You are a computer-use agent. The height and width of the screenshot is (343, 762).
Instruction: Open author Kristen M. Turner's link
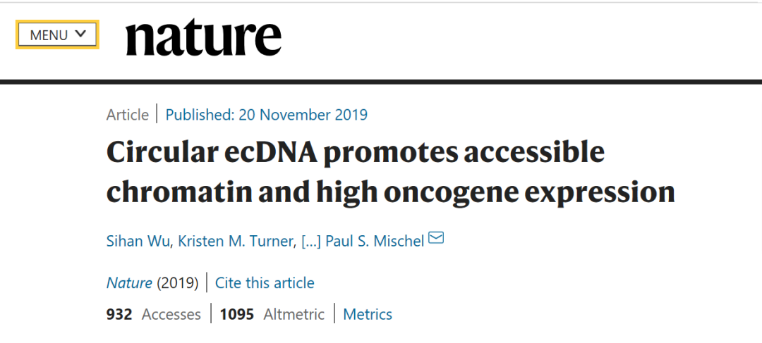coord(236,241)
